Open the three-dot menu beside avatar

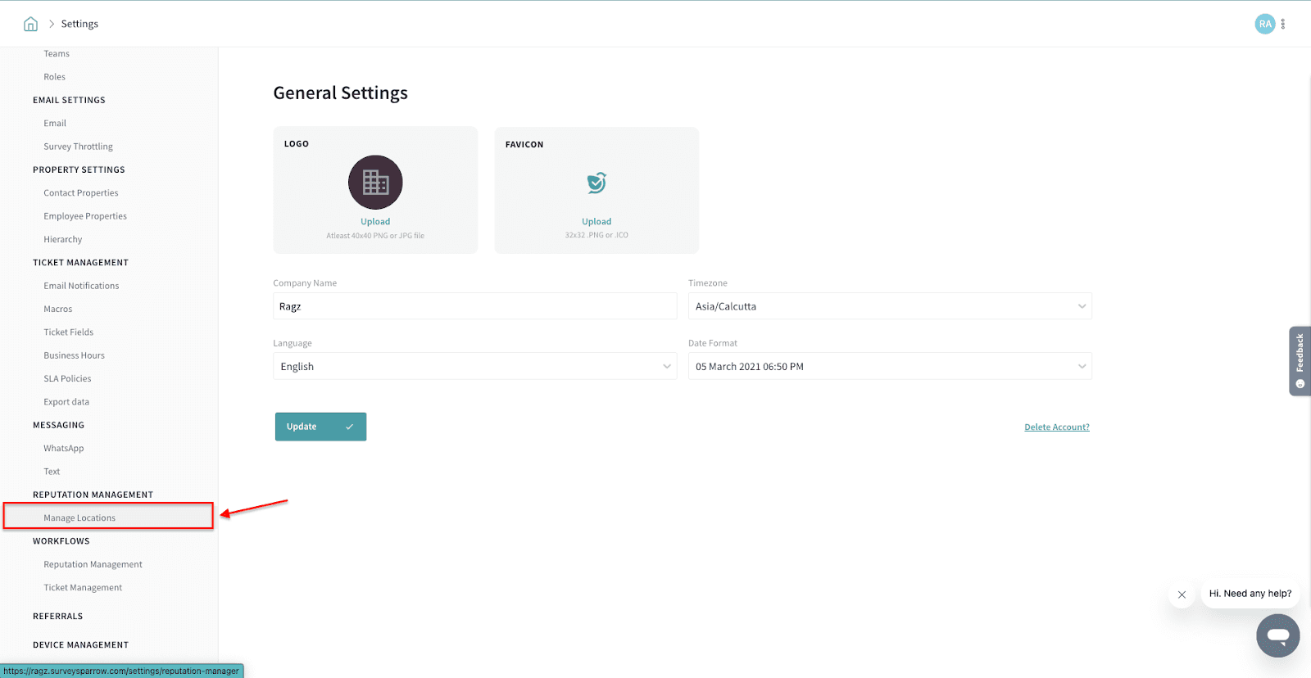(x=1283, y=24)
